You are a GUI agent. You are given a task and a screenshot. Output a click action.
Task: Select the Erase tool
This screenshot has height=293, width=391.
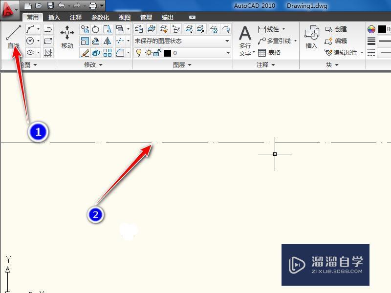pyautogui.click(x=85, y=53)
